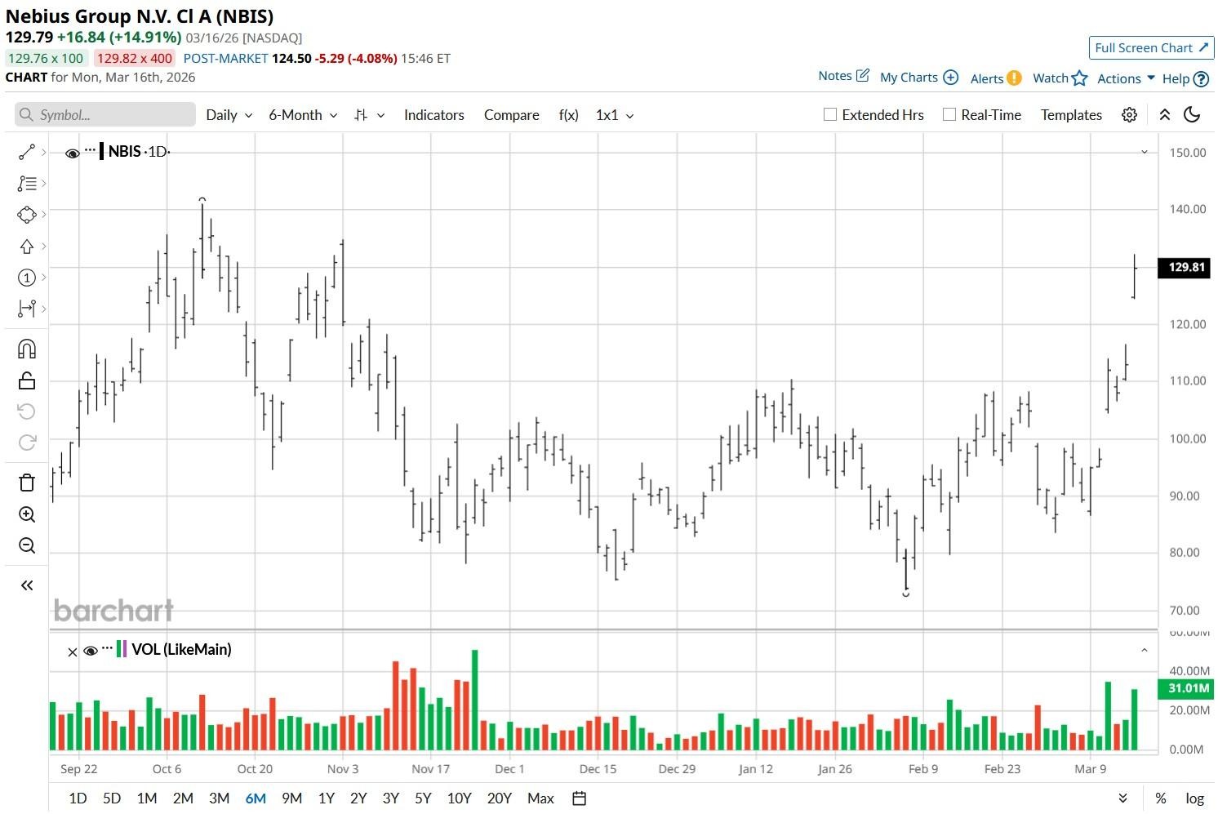Open the chart bar type dropdown
The image size is (1218, 814).
pos(369,115)
